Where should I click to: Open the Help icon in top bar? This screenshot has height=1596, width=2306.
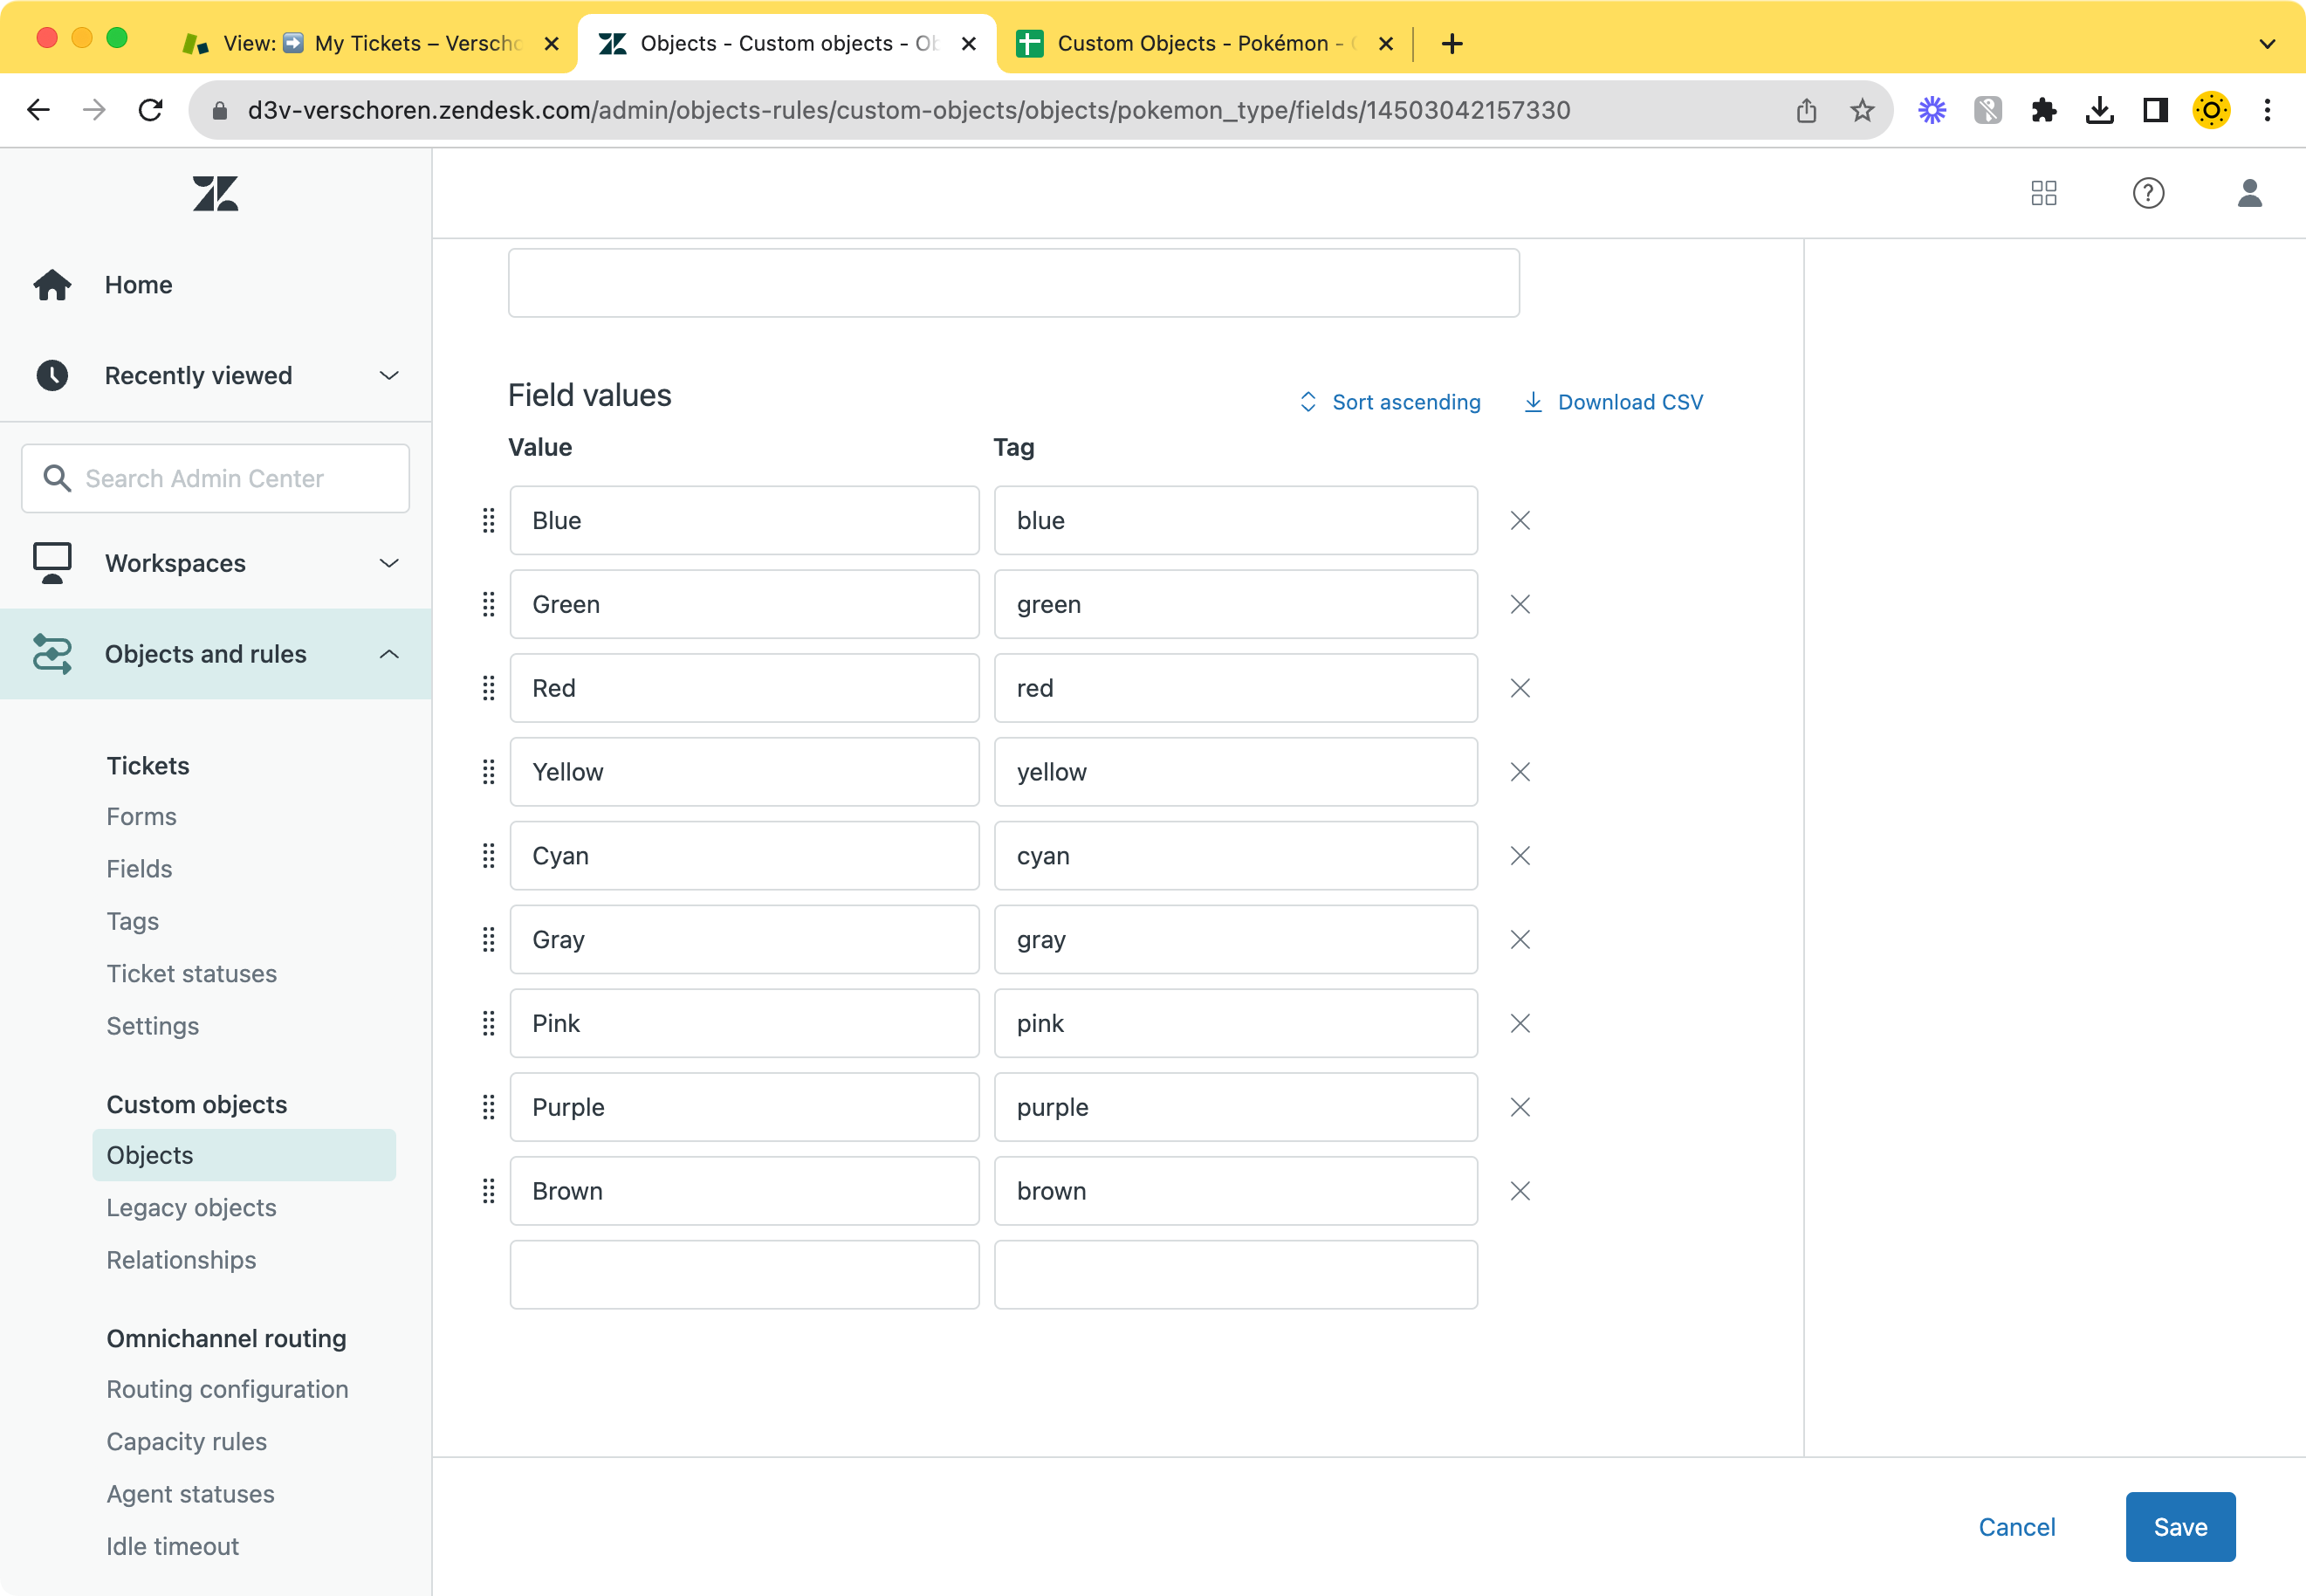(2148, 193)
